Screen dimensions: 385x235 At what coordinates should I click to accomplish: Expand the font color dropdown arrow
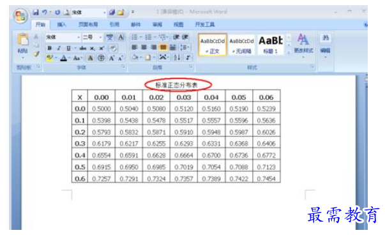pos(70,58)
